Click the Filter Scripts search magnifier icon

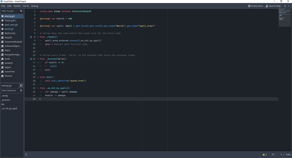pos(21,11)
